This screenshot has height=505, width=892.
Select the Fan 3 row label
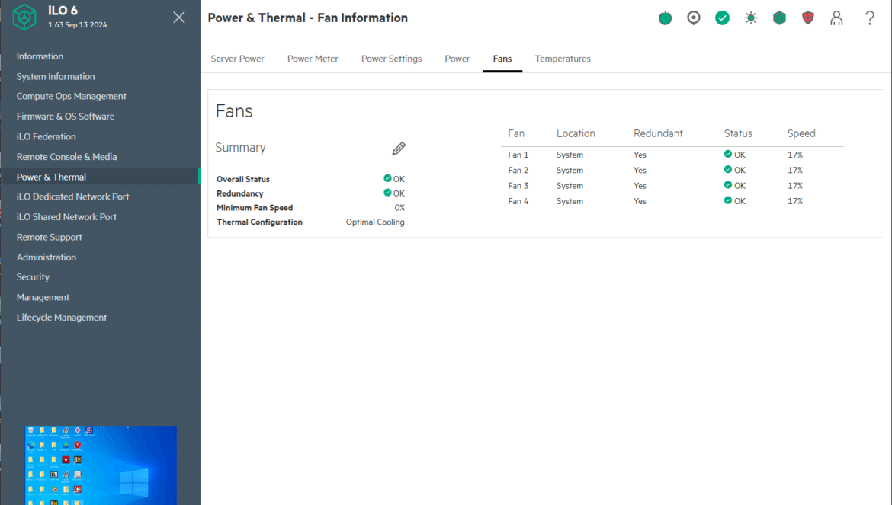[518, 186]
